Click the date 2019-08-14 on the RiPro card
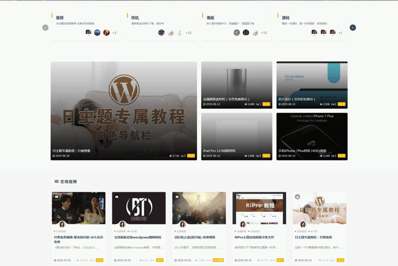398x266 pixels. [x=244, y=260]
